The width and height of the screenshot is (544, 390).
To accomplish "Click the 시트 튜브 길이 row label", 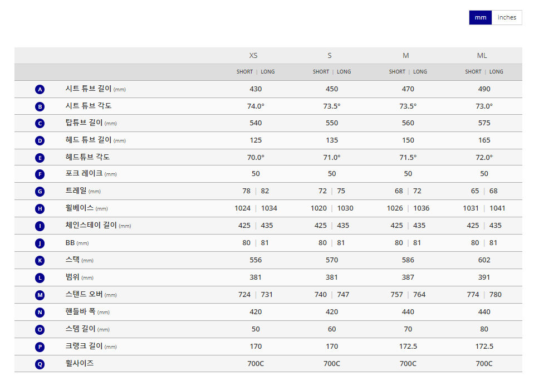I will click(88, 89).
